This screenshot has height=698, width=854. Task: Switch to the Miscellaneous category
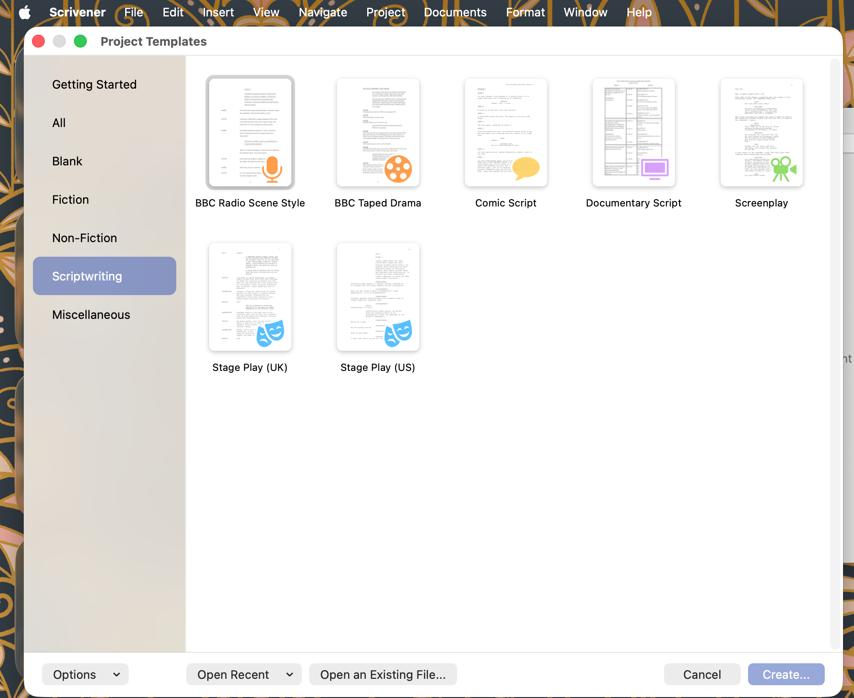105,315
